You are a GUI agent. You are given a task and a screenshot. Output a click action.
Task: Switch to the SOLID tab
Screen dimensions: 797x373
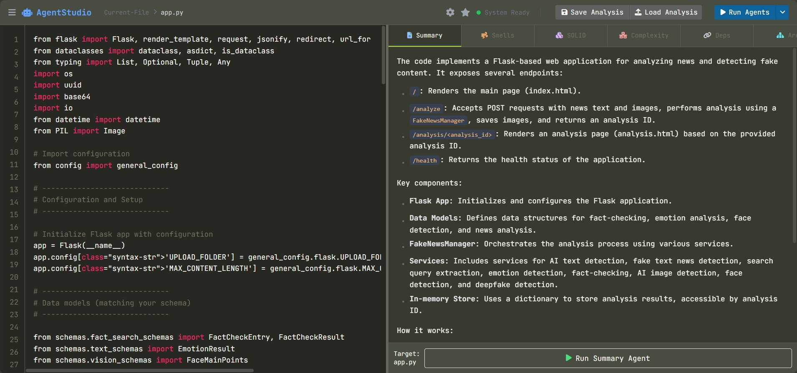click(571, 35)
